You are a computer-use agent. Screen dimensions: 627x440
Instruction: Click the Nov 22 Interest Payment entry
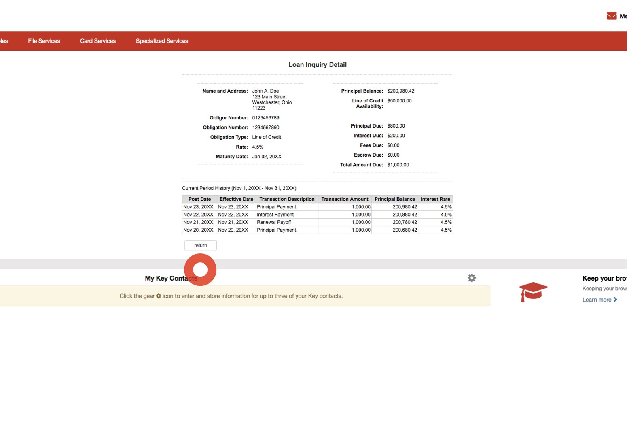pyautogui.click(x=275, y=214)
